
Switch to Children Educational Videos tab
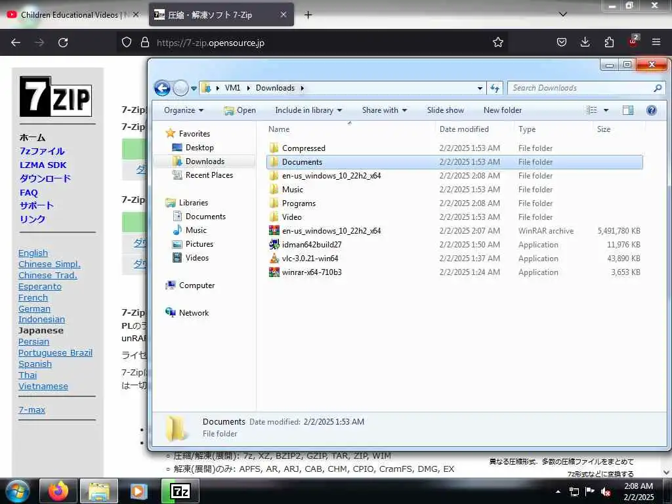coord(72,15)
